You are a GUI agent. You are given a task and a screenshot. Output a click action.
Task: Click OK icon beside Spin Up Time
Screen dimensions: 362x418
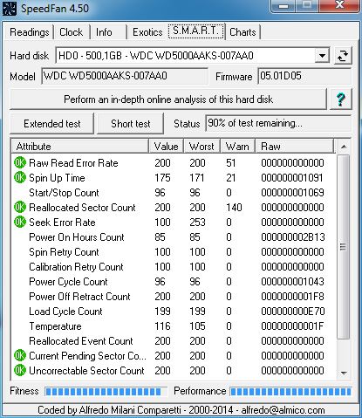[20, 177]
